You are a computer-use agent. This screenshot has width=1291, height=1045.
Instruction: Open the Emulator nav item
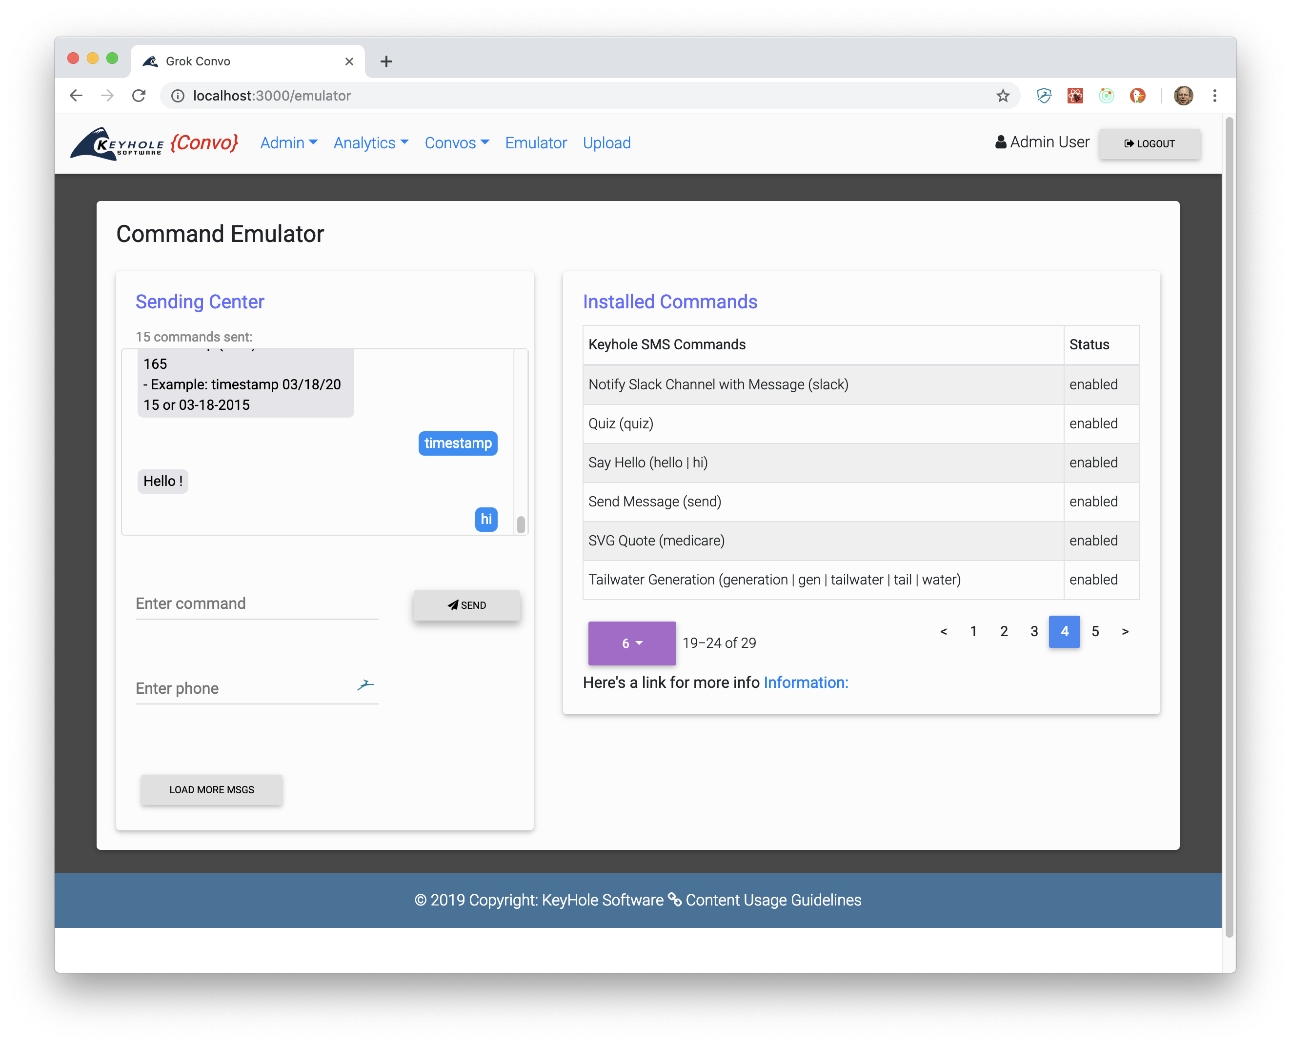[535, 142]
